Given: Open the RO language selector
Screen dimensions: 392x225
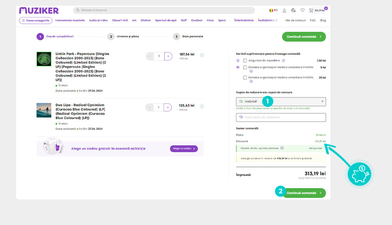Looking at the screenshot, I should (273, 10).
